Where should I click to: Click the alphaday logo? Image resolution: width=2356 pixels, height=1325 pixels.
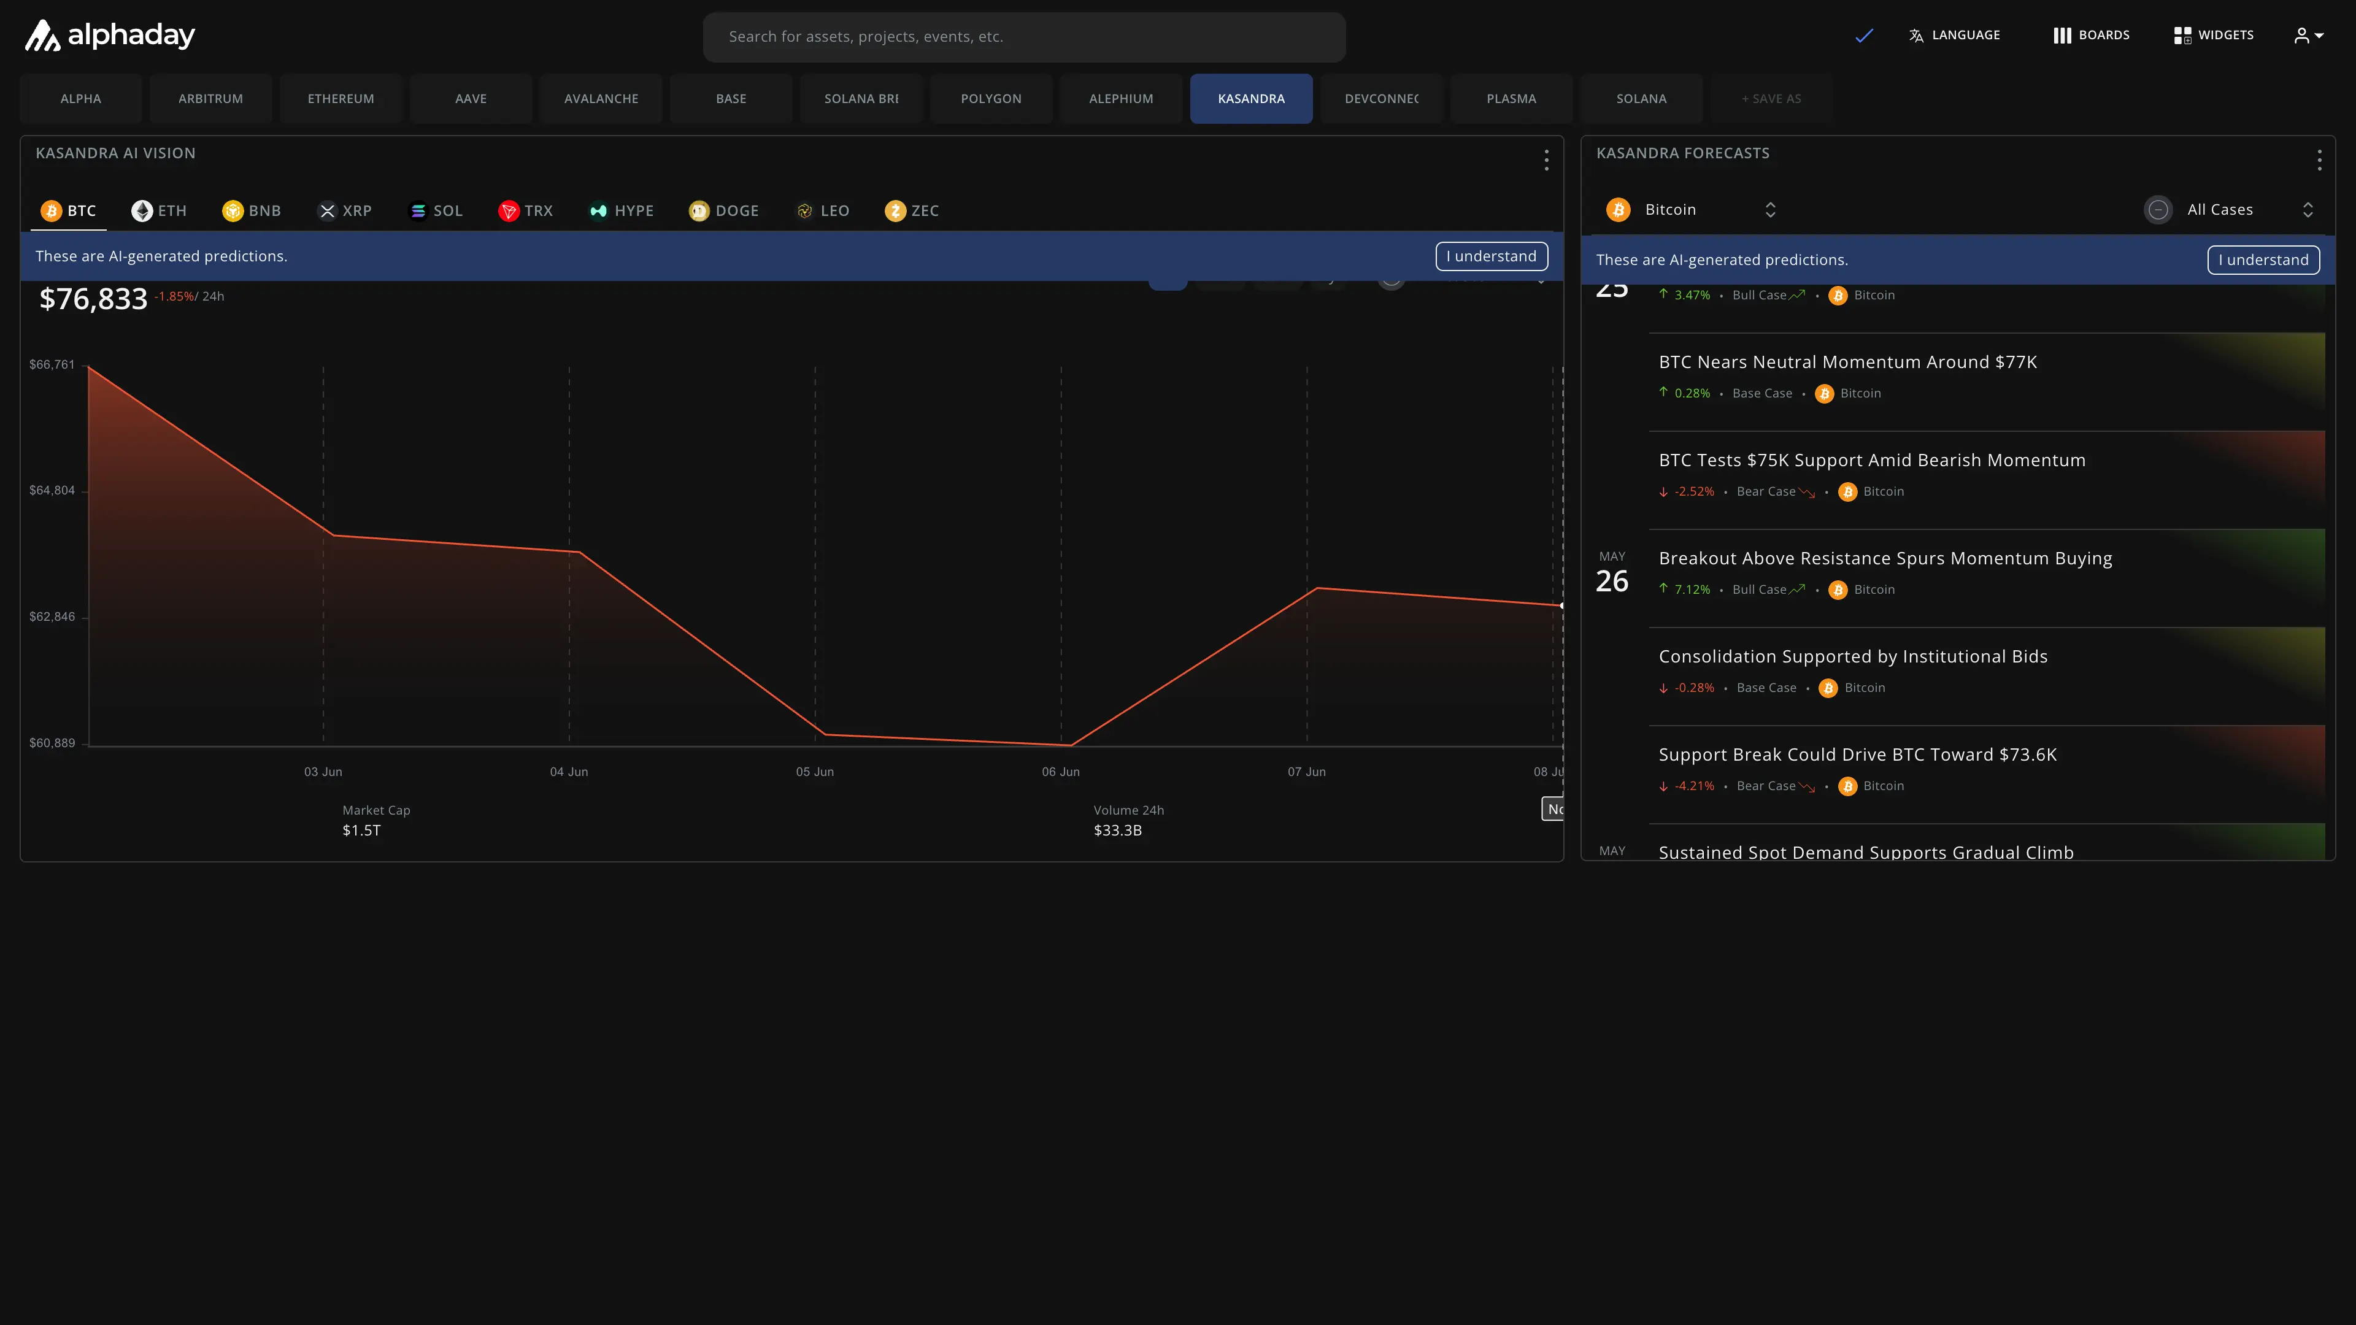click(110, 36)
